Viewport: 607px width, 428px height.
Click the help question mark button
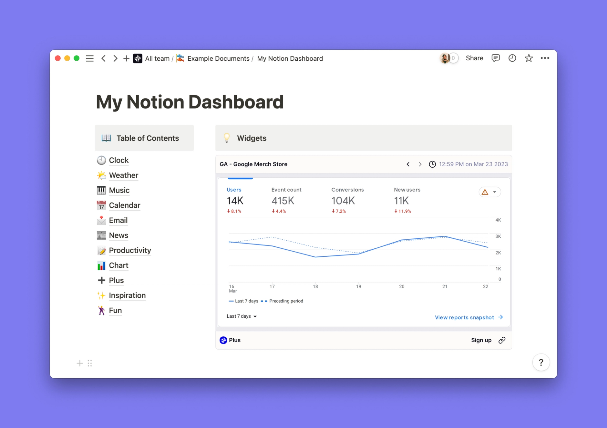[x=541, y=363]
